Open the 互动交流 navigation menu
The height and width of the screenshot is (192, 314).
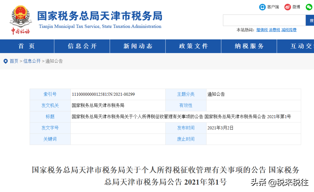[296, 46]
